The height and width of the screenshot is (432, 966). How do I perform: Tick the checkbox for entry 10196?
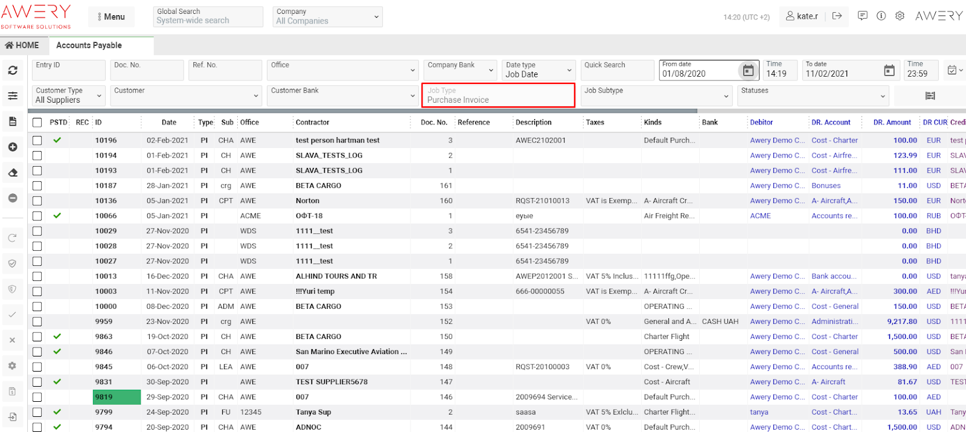click(37, 140)
